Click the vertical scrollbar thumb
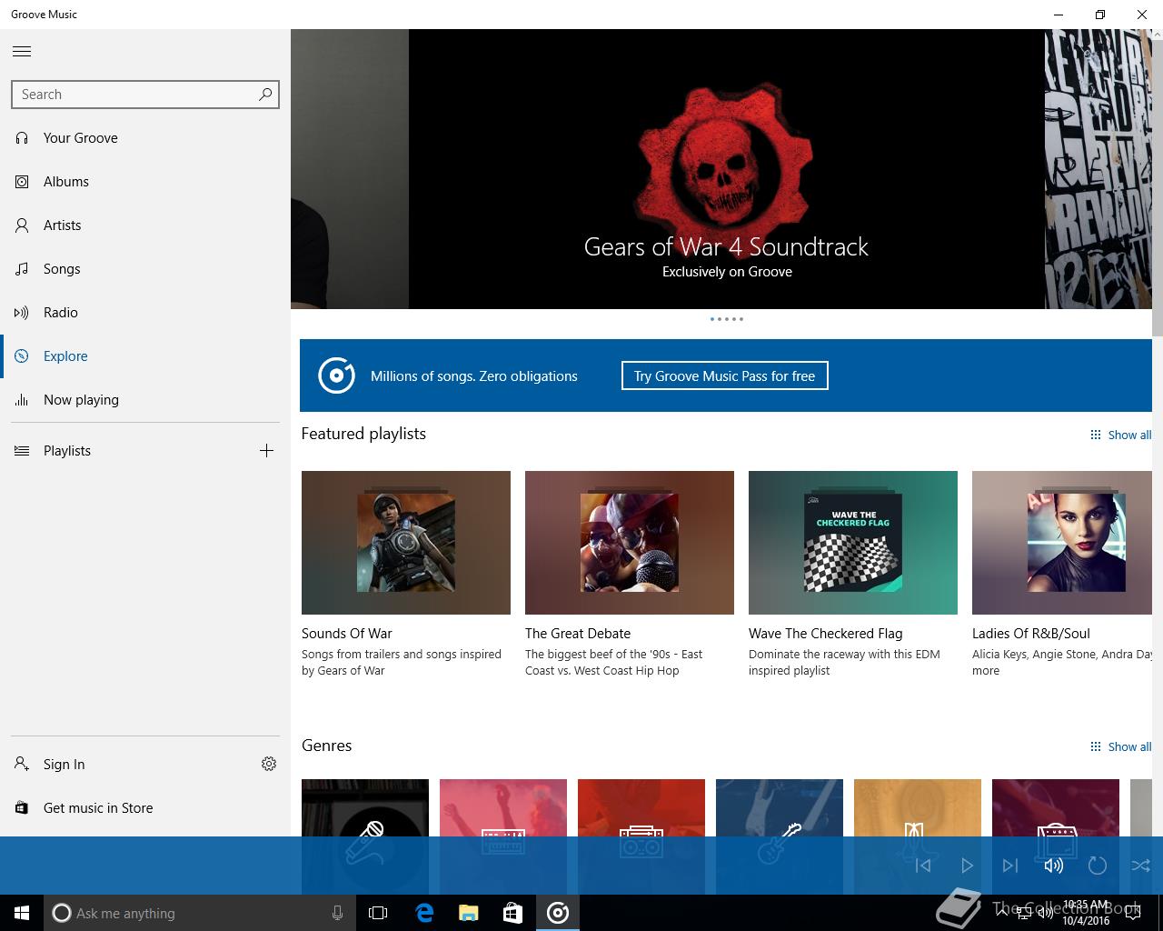1163x931 pixels. [1158, 186]
